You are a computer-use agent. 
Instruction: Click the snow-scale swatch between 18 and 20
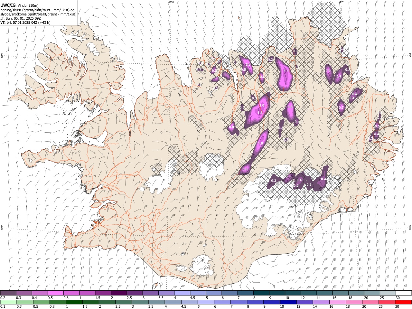coord(356,293)
